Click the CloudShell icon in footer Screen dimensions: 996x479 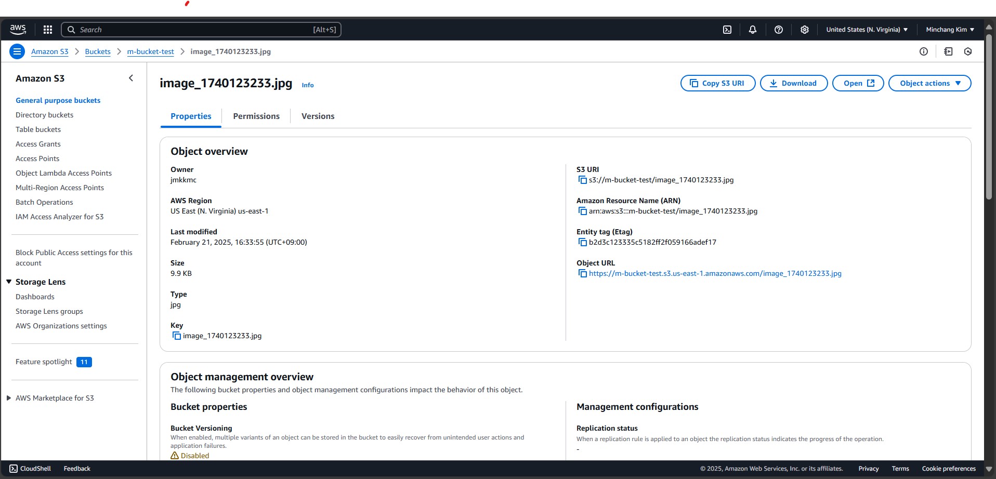click(14, 469)
